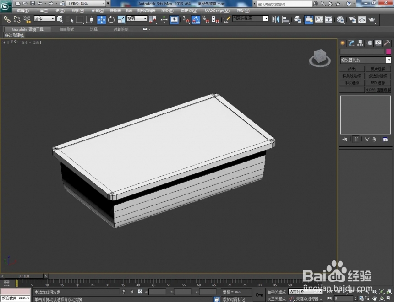Edit Named Selection Sets icon
394x302 pixels.
pos(227,20)
